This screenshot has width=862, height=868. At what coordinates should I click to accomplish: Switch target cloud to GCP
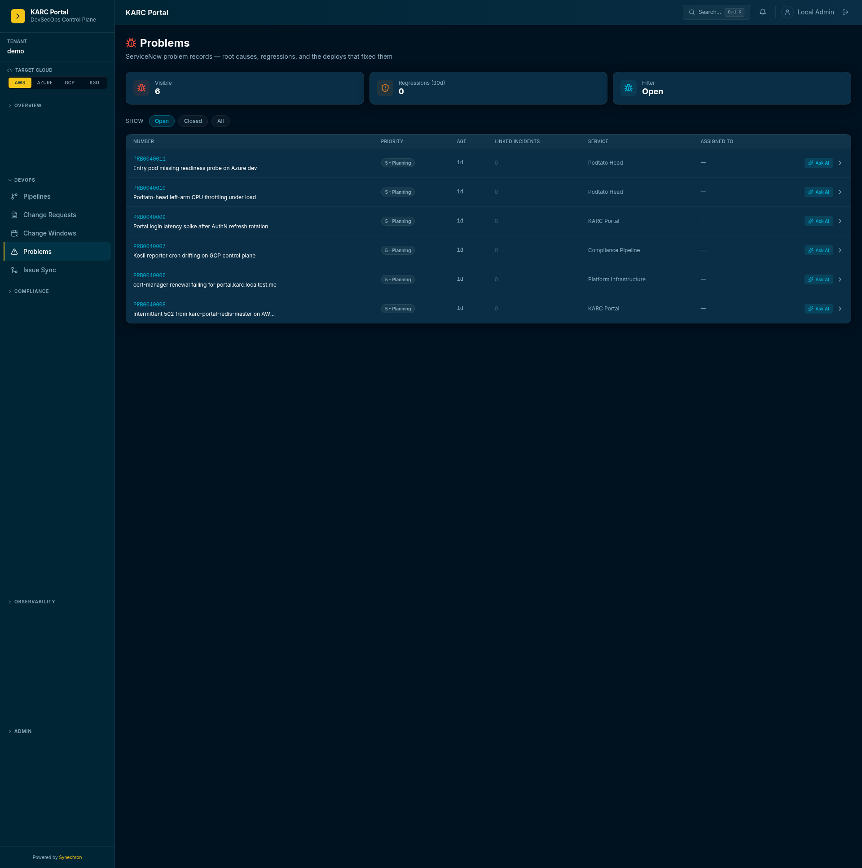69,83
